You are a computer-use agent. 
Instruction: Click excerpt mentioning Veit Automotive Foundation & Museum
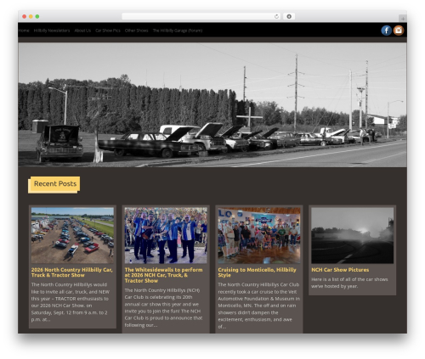click(259, 306)
